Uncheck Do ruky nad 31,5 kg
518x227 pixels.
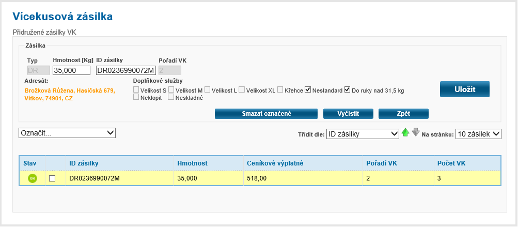click(x=348, y=89)
